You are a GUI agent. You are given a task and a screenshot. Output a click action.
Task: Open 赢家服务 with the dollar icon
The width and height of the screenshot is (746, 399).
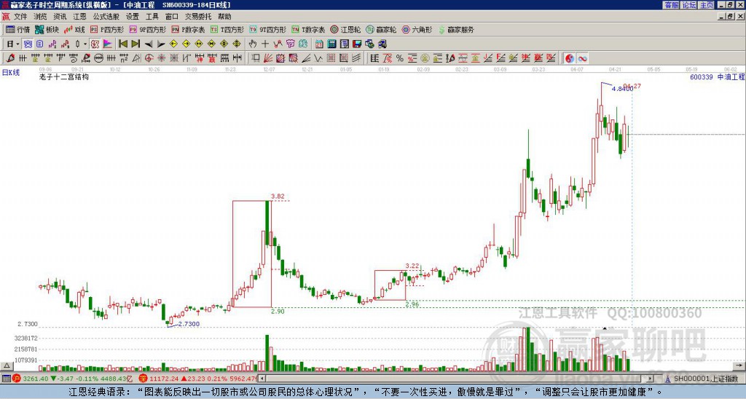456,29
